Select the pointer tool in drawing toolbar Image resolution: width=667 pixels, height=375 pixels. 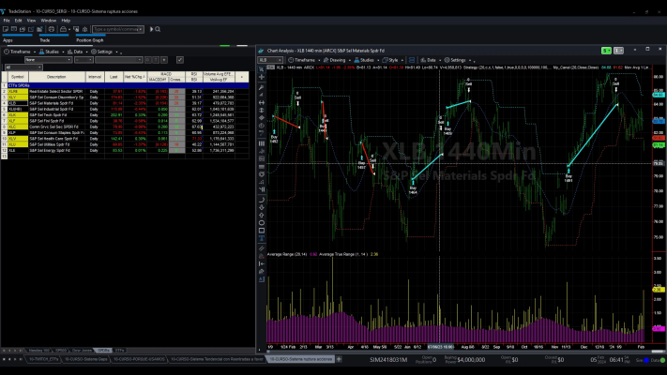(x=261, y=69)
